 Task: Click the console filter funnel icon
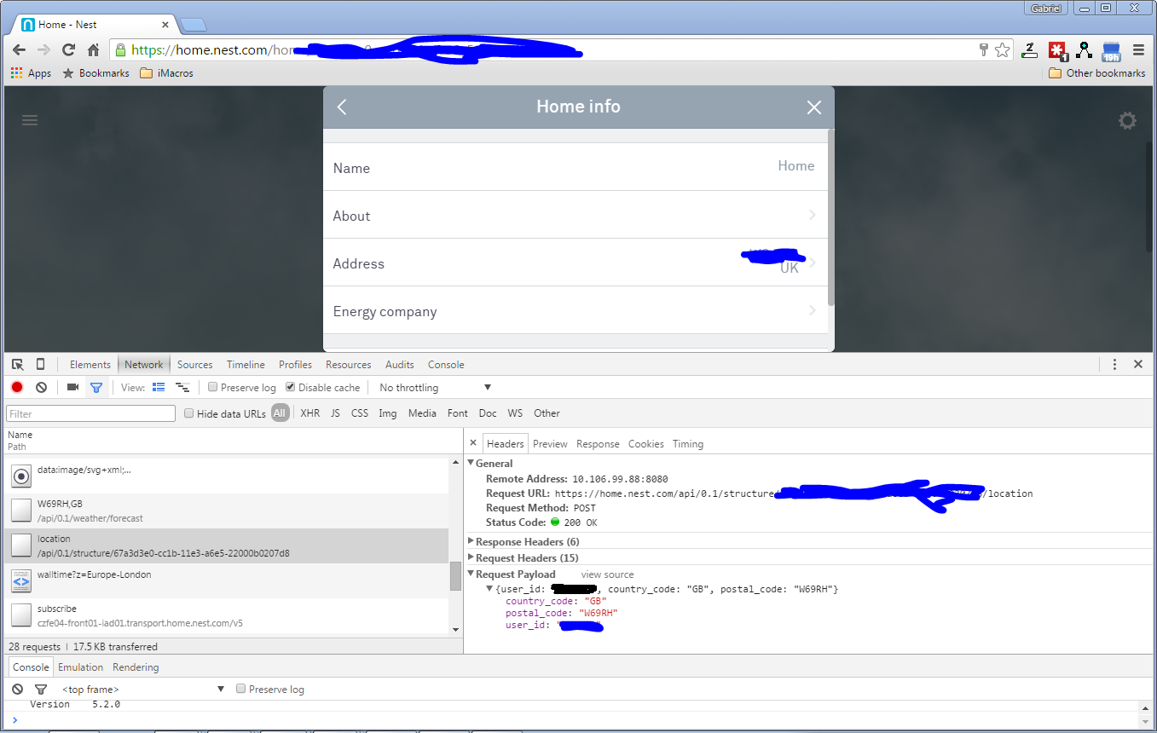point(40,690)
